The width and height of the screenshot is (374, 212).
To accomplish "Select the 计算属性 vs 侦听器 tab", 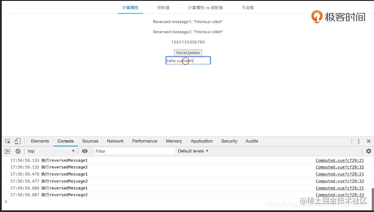I will click(x=205, y=8).
